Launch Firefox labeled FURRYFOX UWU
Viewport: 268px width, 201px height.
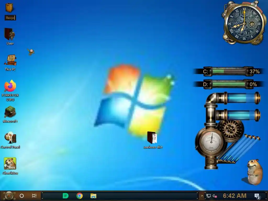[x=10, y=86]
